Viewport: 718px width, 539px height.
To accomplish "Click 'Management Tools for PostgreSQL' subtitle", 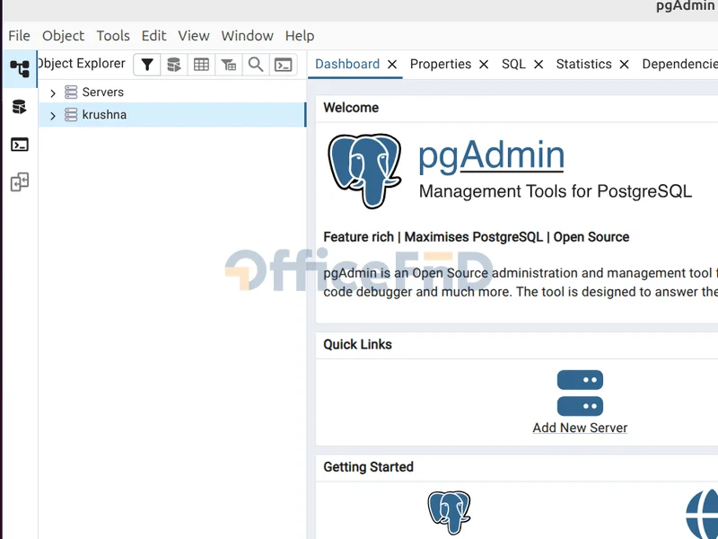I will pos(555,191).
